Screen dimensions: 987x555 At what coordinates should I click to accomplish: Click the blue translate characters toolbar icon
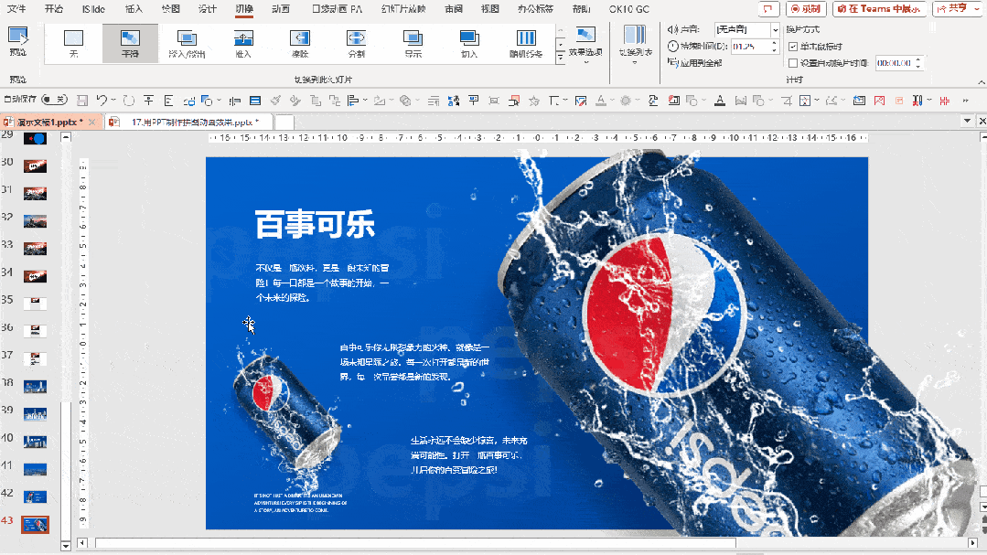click(x=453, y=101)
